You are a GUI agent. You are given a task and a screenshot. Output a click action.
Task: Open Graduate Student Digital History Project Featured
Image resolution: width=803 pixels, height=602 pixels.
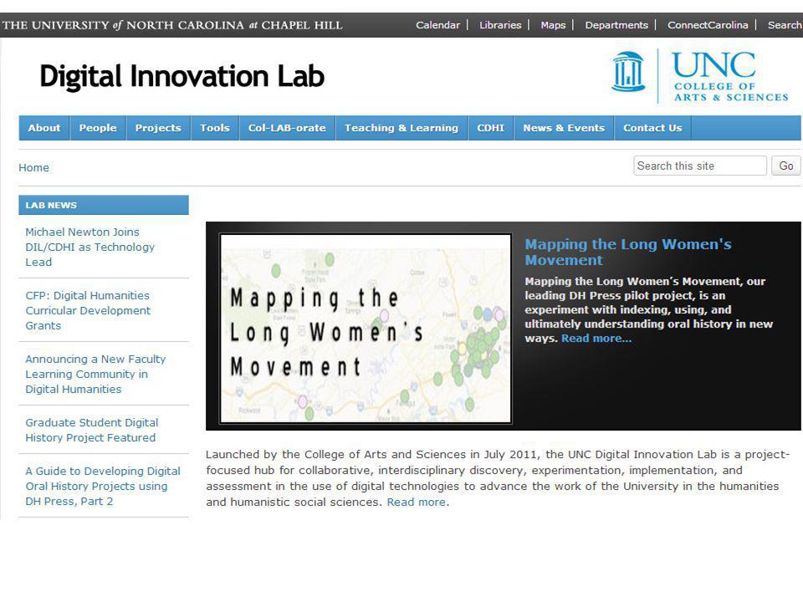92,430
